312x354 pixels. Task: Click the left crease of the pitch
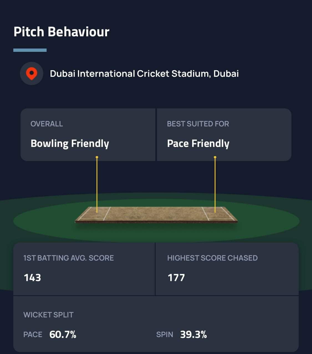[x=107, y=213]
